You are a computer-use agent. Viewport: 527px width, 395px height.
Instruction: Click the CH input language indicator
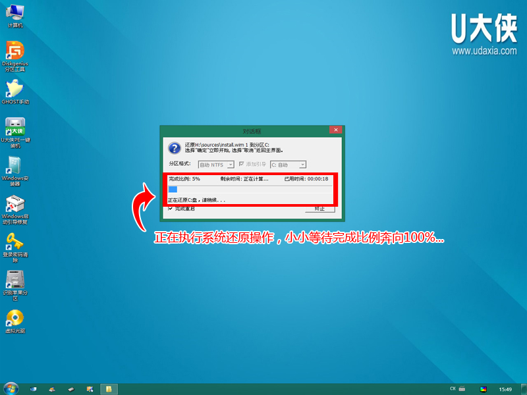click(453, 388)
